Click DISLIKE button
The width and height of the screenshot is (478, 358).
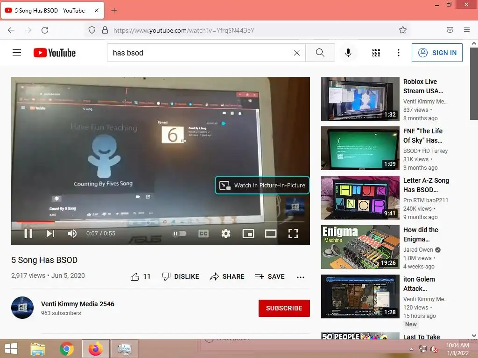point(180,276)
